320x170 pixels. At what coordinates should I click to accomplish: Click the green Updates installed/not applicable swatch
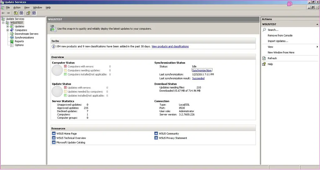click(65, 95)
